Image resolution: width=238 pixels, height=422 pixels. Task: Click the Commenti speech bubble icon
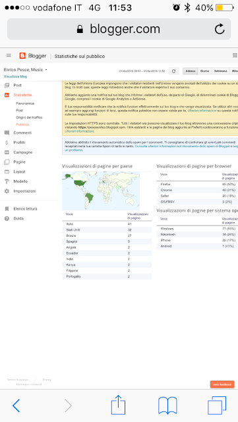(x=7, y=133)
